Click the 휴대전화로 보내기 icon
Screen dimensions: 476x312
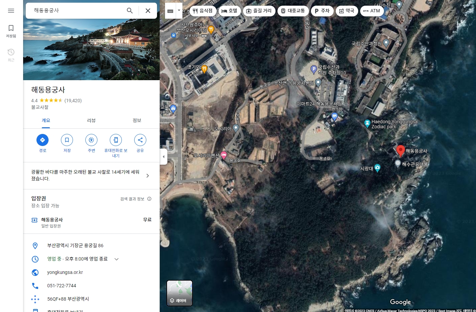click(x=116, y=140)
